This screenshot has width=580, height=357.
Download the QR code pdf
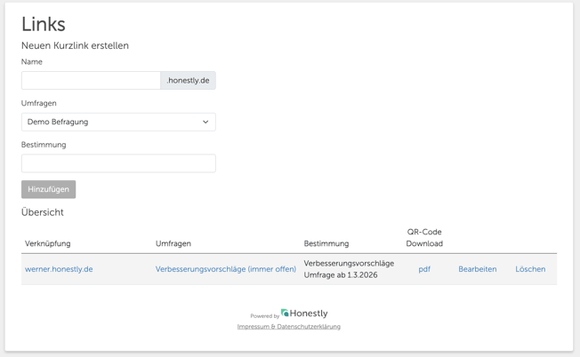click(x=424, y=269)
